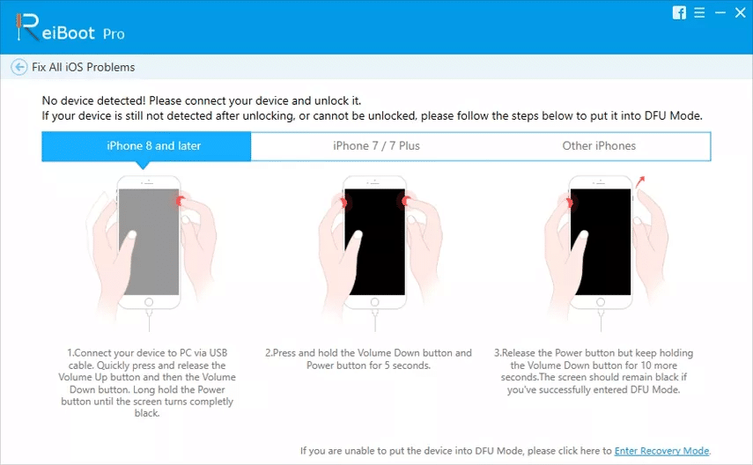Image resolution: width=753 pixels, height=465 pixels.
Task: Open the hamburger menu icon
Action: [x=699, y=13]
